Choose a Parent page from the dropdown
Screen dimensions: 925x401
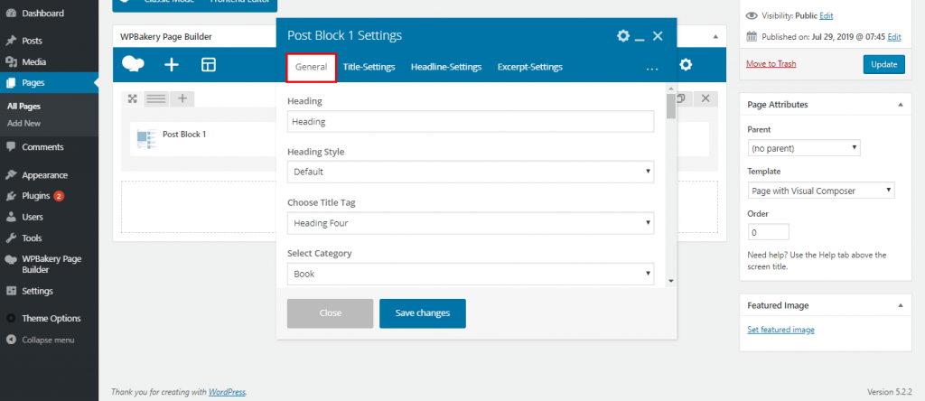click(803, 147)
